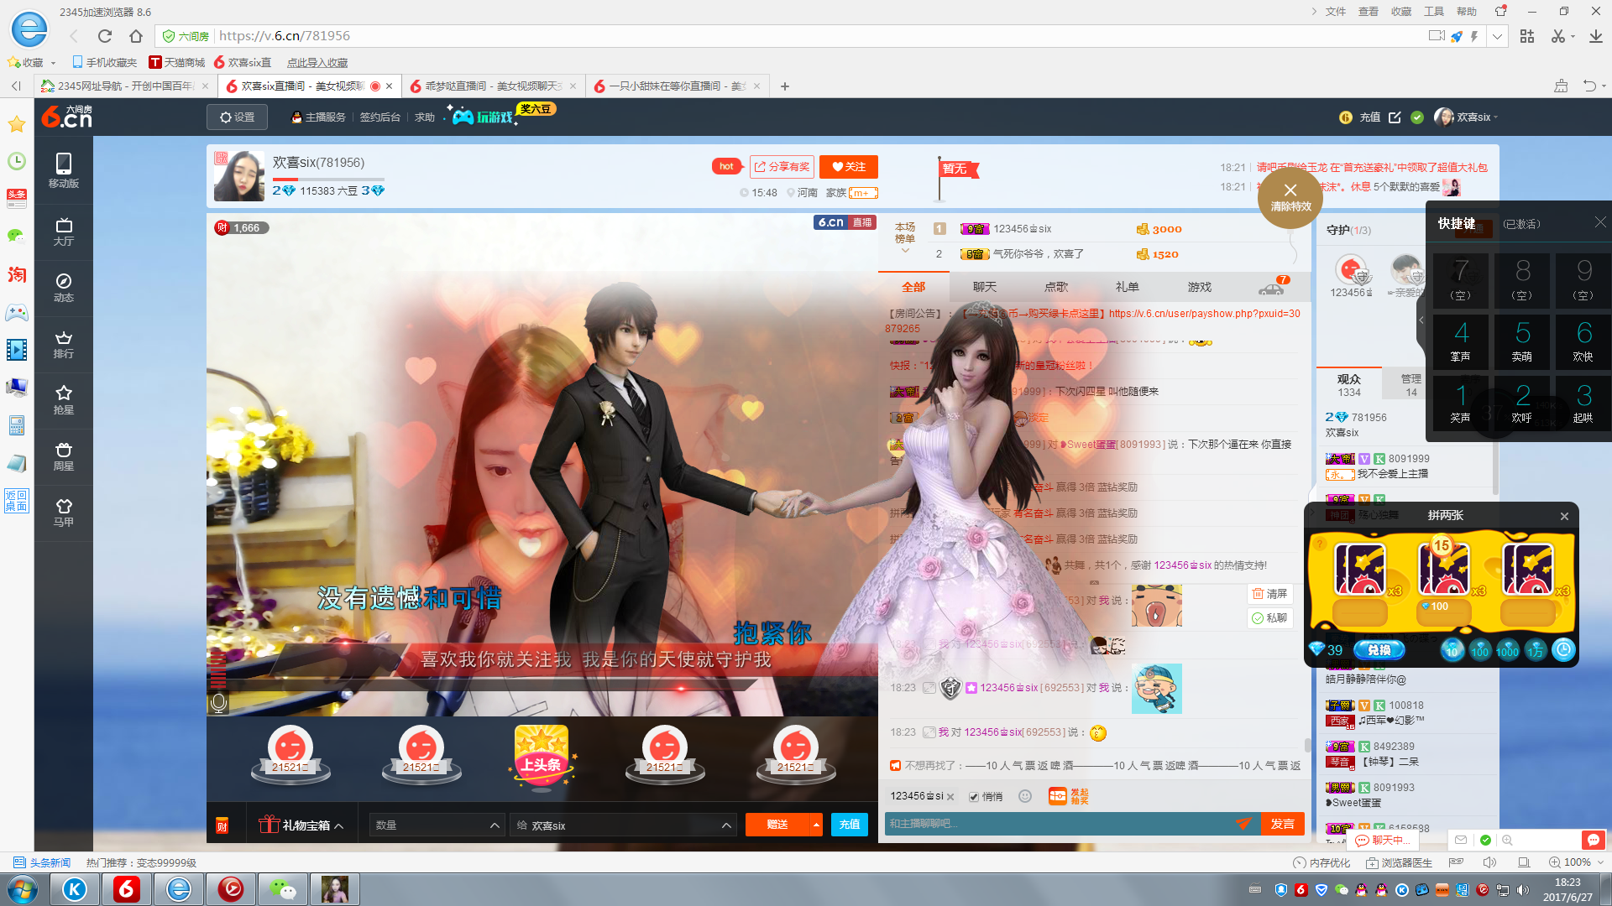This screenshot has height=906, width=1612.
Task: Open the arrow beside the 赠送 button
Action: [x=816, y=825]
